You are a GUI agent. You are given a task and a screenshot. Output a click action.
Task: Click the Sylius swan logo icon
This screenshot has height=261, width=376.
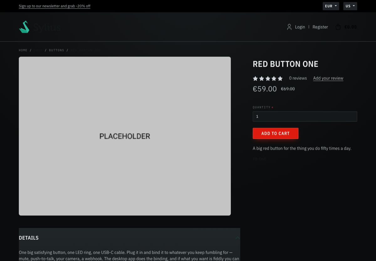[x=24, y=27]
